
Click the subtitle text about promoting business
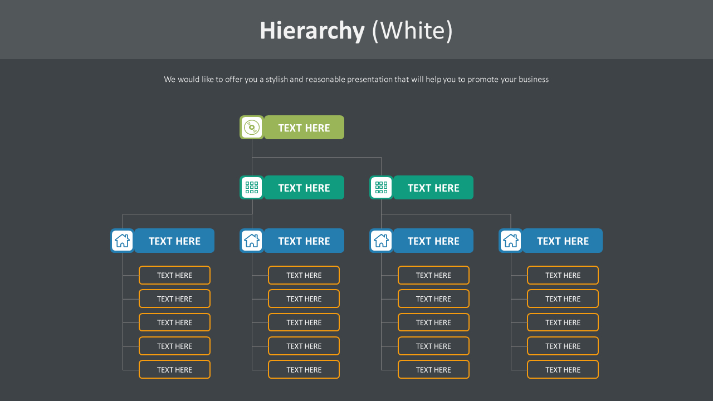coord(356,79)
